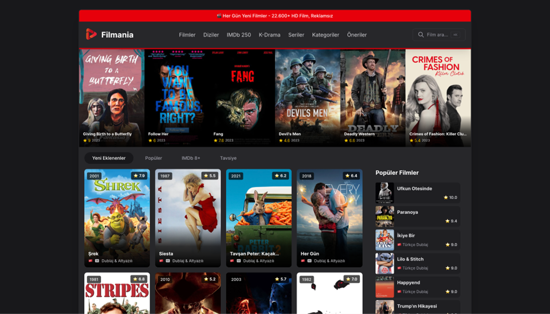This screenshot has width=550, height=314.
Task: Click the star rating 10.0 beside Ufkun Otesinde
Action: [x=450, y=197]
